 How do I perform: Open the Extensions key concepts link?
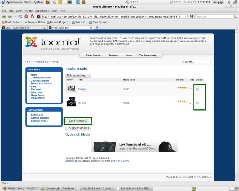click(37, 115)
